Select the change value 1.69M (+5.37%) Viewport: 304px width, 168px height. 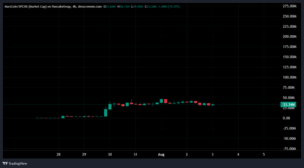[x=169, y=7]
